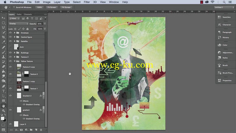
Task: Open the Opacity slider dropdown arrow
Action: (45, 24)
